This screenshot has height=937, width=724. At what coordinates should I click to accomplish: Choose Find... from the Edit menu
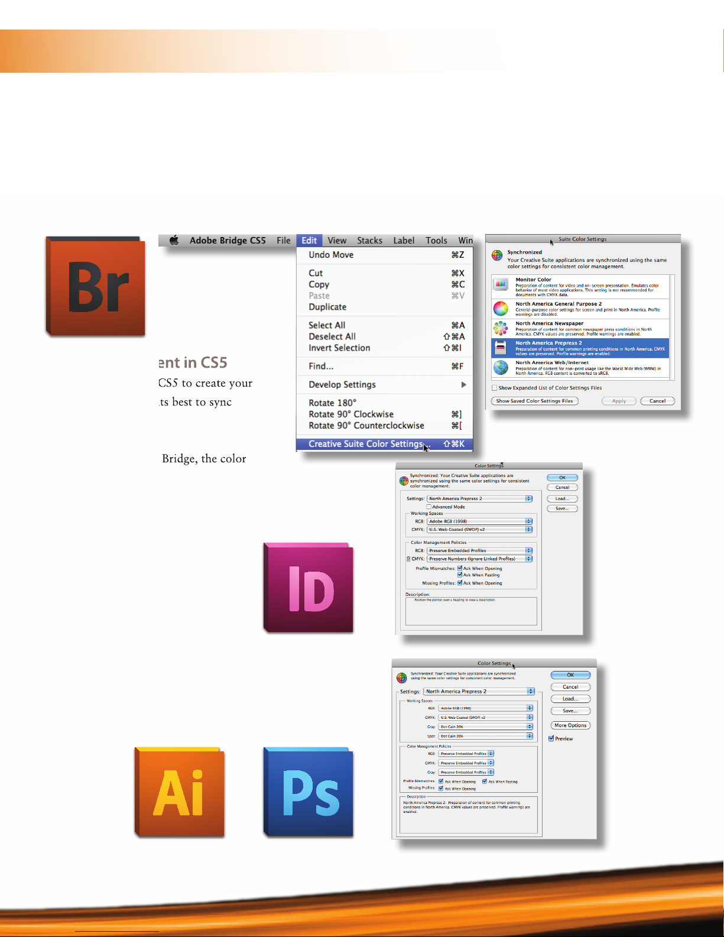[x=385, y=367]
